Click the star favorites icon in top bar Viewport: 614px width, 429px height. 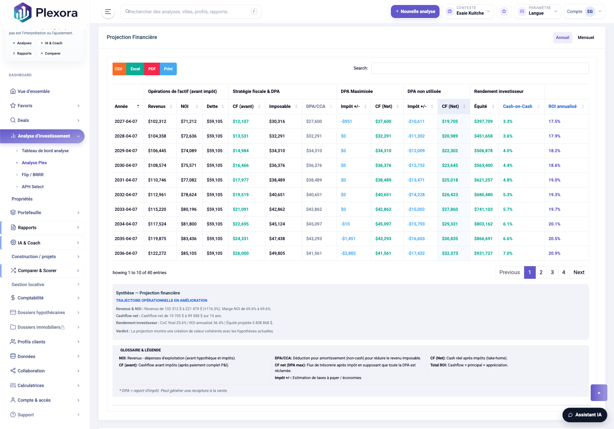[x=504, y=11]
